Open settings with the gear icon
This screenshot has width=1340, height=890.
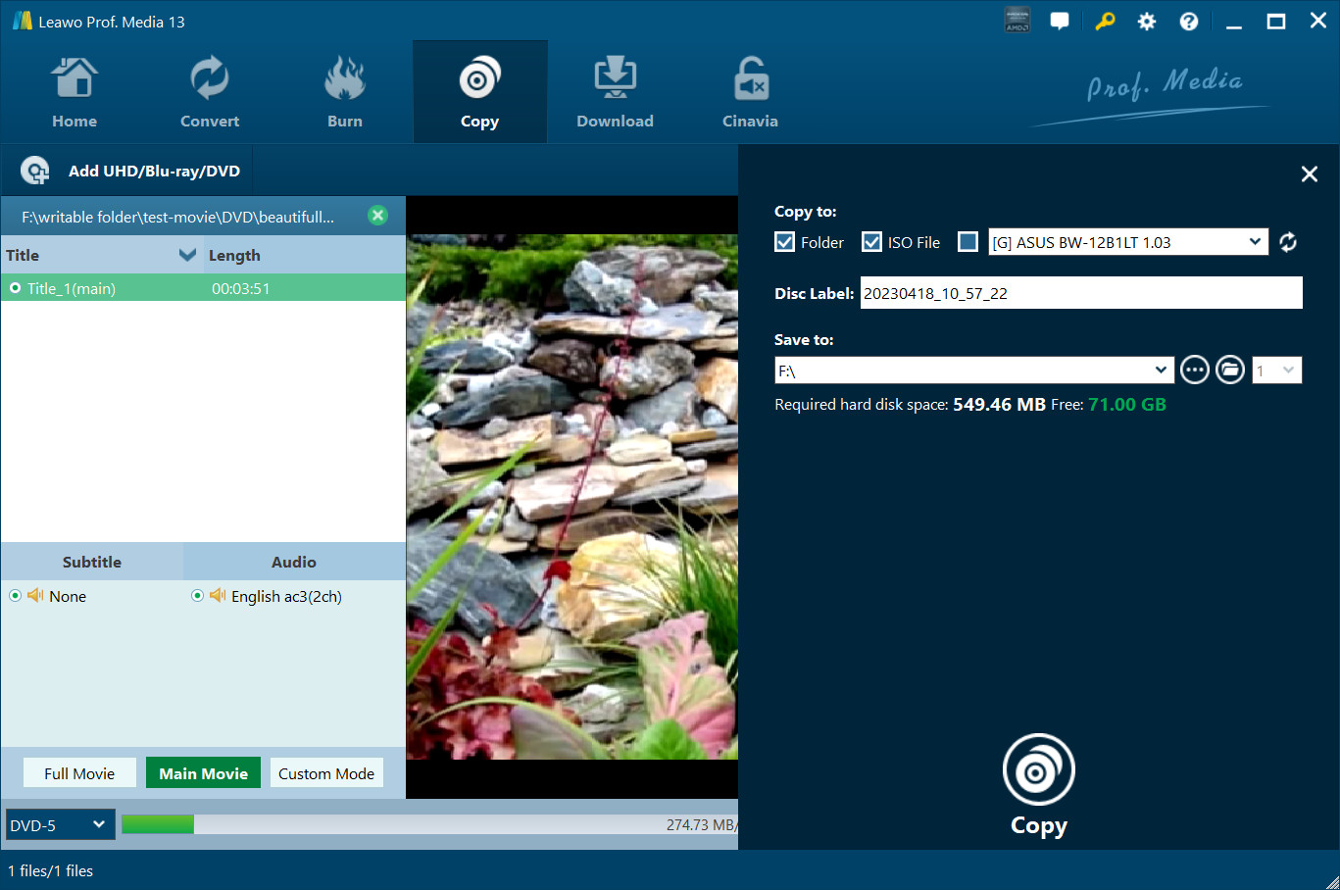(1147, 22)
